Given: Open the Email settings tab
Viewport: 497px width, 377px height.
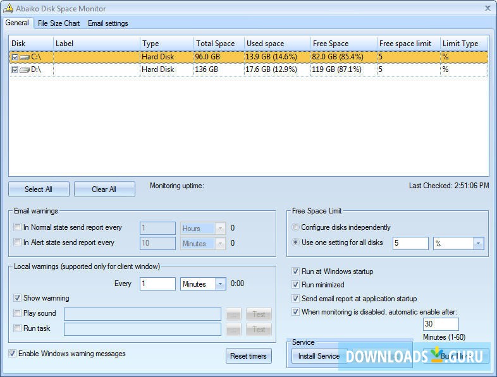Looking at the screenshot, I should [107, 23].
